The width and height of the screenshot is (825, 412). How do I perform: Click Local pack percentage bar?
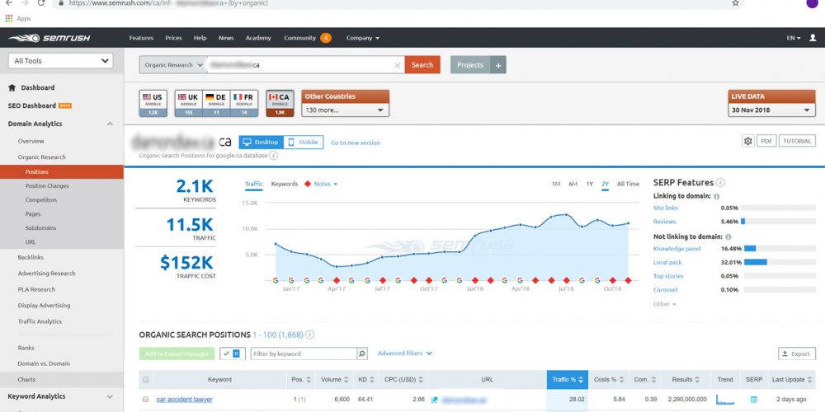pyautogui.click(x=780, y=262)
